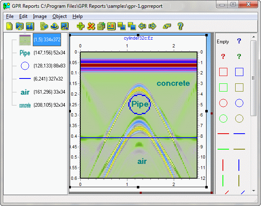The image size is (261, 206).
Task: Click the link/chain toolbar icon
Action: click(x=167, y=26)
